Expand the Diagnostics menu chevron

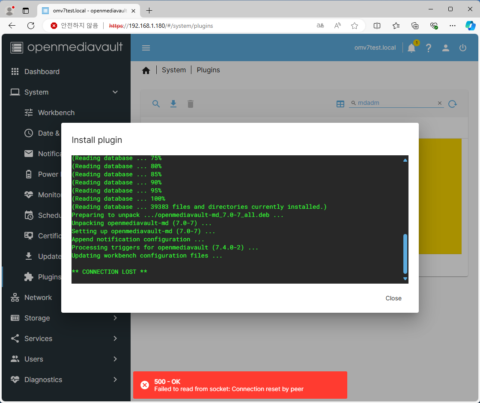115,379
